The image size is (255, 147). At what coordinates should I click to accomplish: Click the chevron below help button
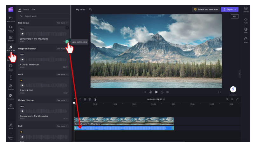pos(233,95)
